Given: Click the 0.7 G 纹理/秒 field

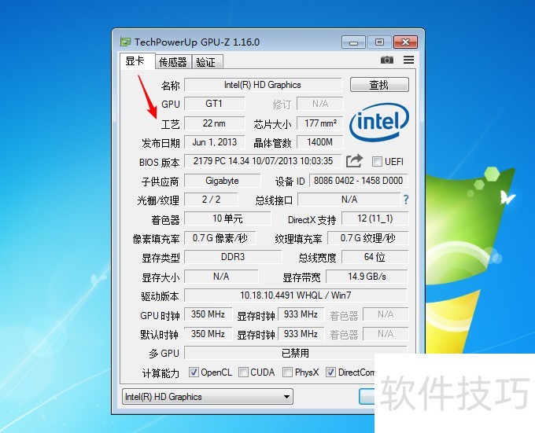Looking at the screenshot, I should point(368,238).
